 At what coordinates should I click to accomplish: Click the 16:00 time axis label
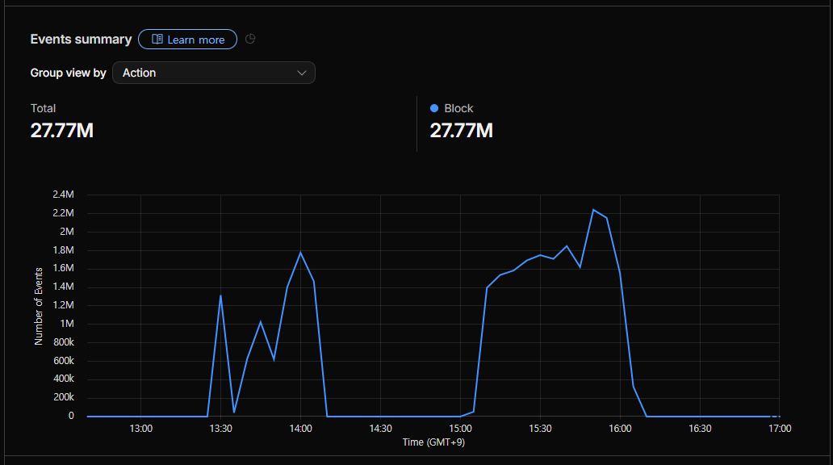(620, 429)
